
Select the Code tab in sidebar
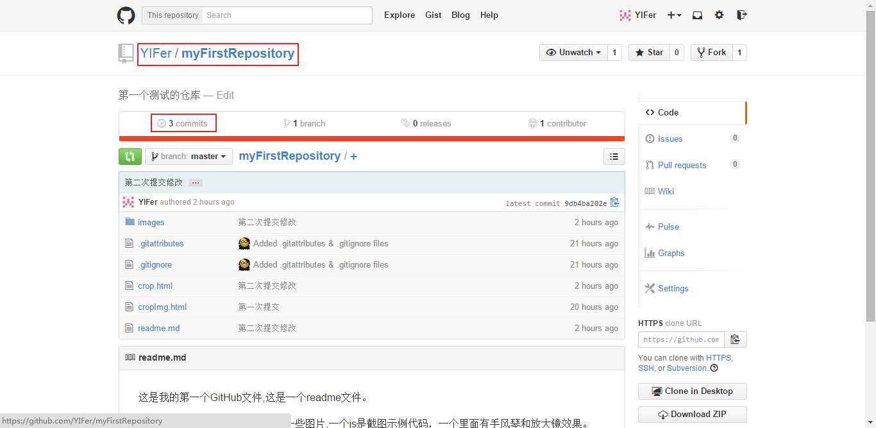pos(692,112)
